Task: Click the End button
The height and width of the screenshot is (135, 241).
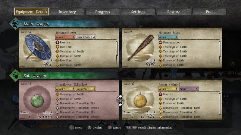Action: click(x=209, y=12)
